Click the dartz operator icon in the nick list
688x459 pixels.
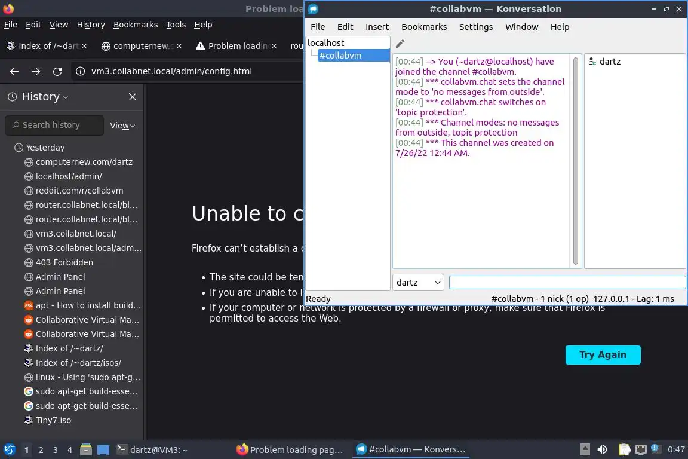point(592,62)
